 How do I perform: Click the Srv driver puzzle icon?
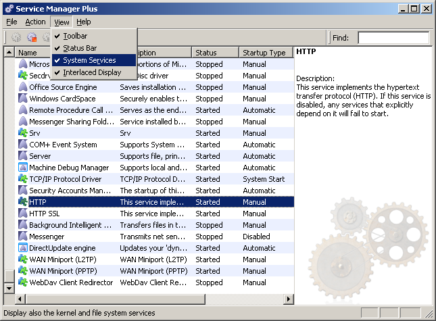click(23, 133)
